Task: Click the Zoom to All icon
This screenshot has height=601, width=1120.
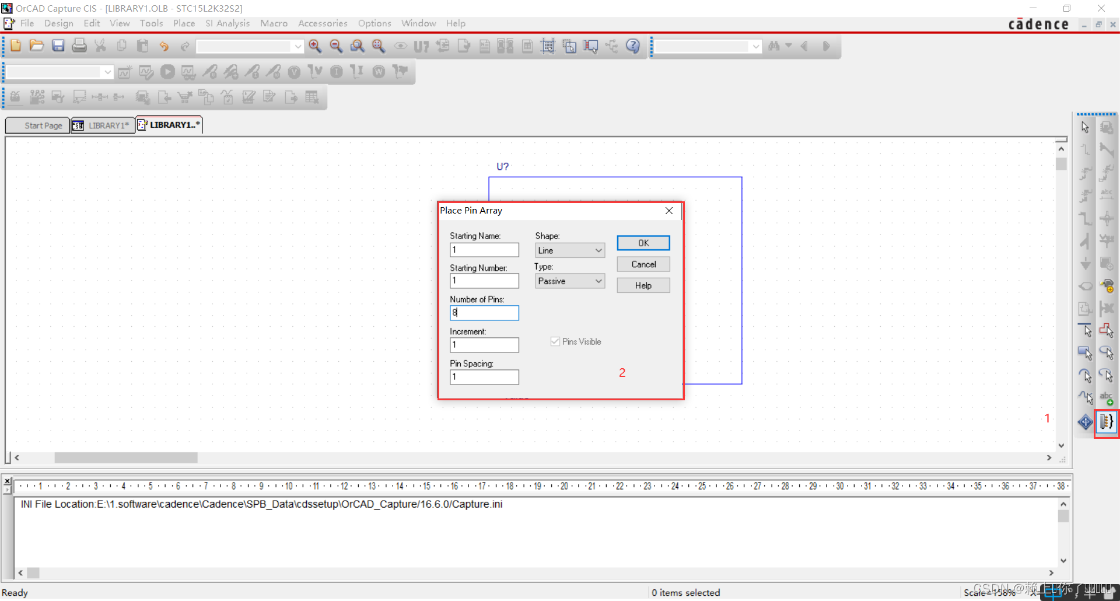Action: 379,46
